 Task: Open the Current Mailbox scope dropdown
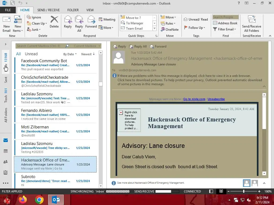87,46
